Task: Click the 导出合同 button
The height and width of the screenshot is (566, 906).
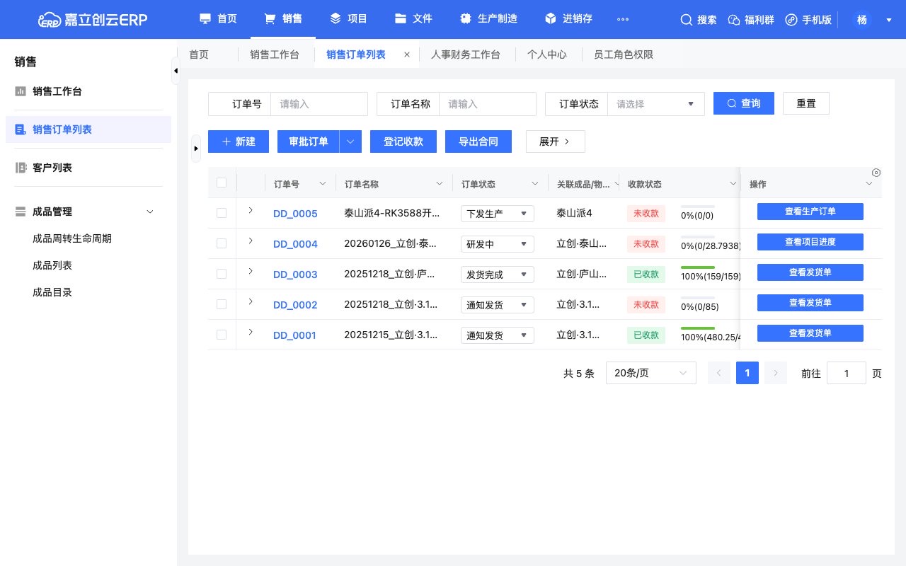Action: click(x=478, y=141)
